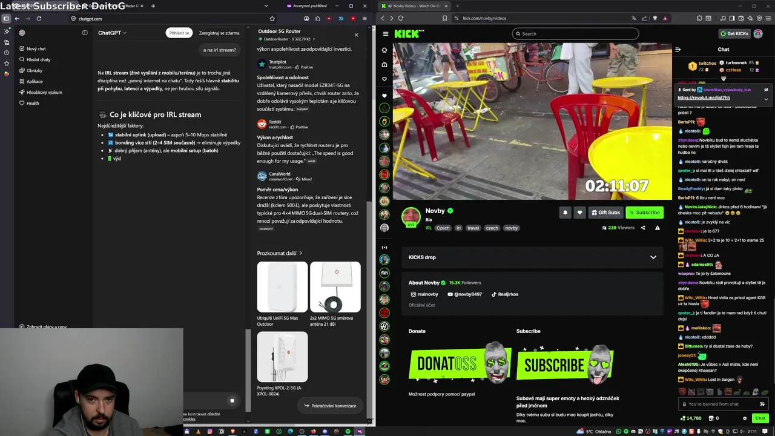Viewport: 775px width, 436px height.
Task: Click Gift Subs button
Action: point(605,213)
